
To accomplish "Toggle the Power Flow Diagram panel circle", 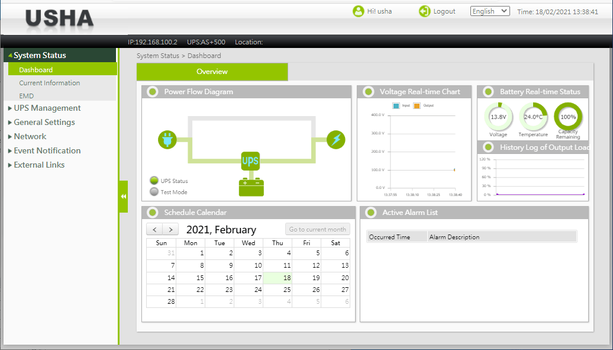I will [152, 92].
